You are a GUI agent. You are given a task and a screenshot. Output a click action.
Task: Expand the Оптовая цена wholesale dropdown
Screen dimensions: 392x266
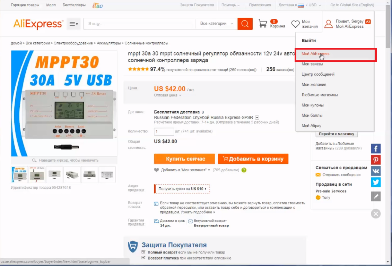pos(167,95)
